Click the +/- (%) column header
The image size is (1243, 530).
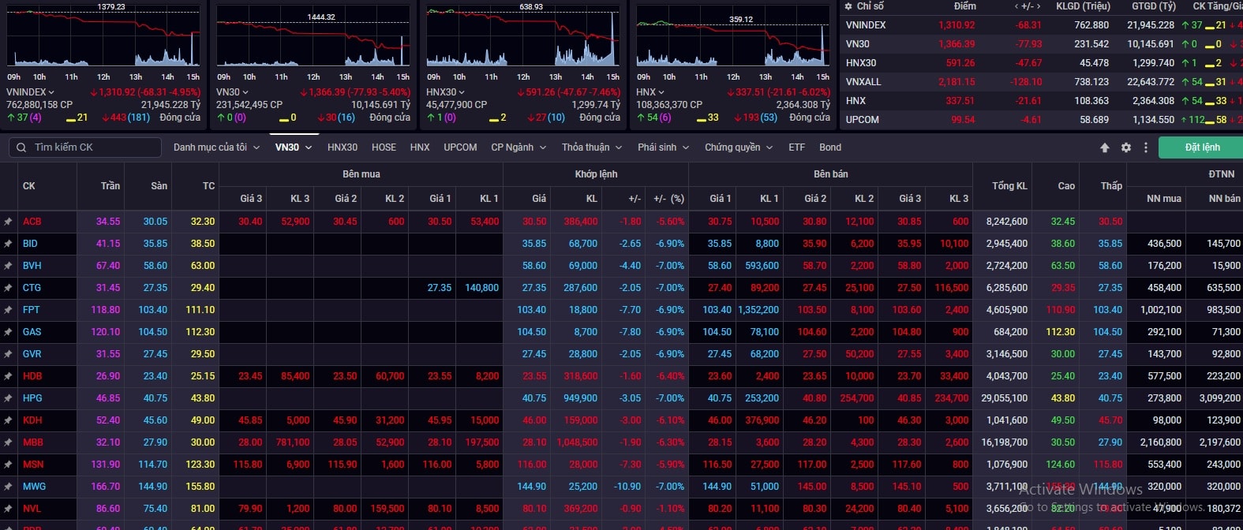click(x=668, y=199)
